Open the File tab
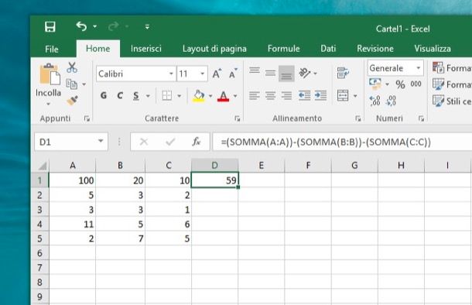Image resolution: width=472 pixels, height=305 pixels. [52, 49]
